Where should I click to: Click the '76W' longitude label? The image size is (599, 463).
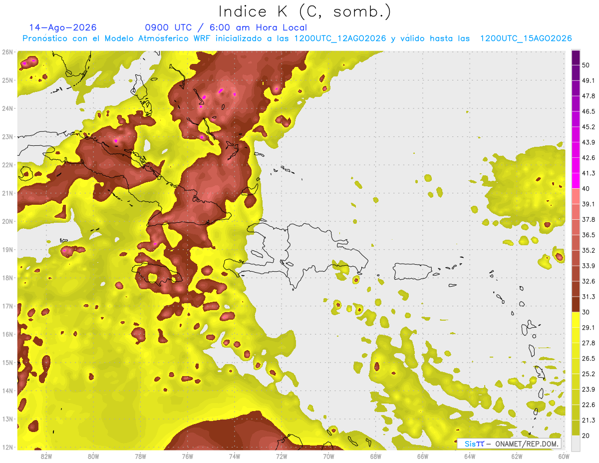pos(187,456)
